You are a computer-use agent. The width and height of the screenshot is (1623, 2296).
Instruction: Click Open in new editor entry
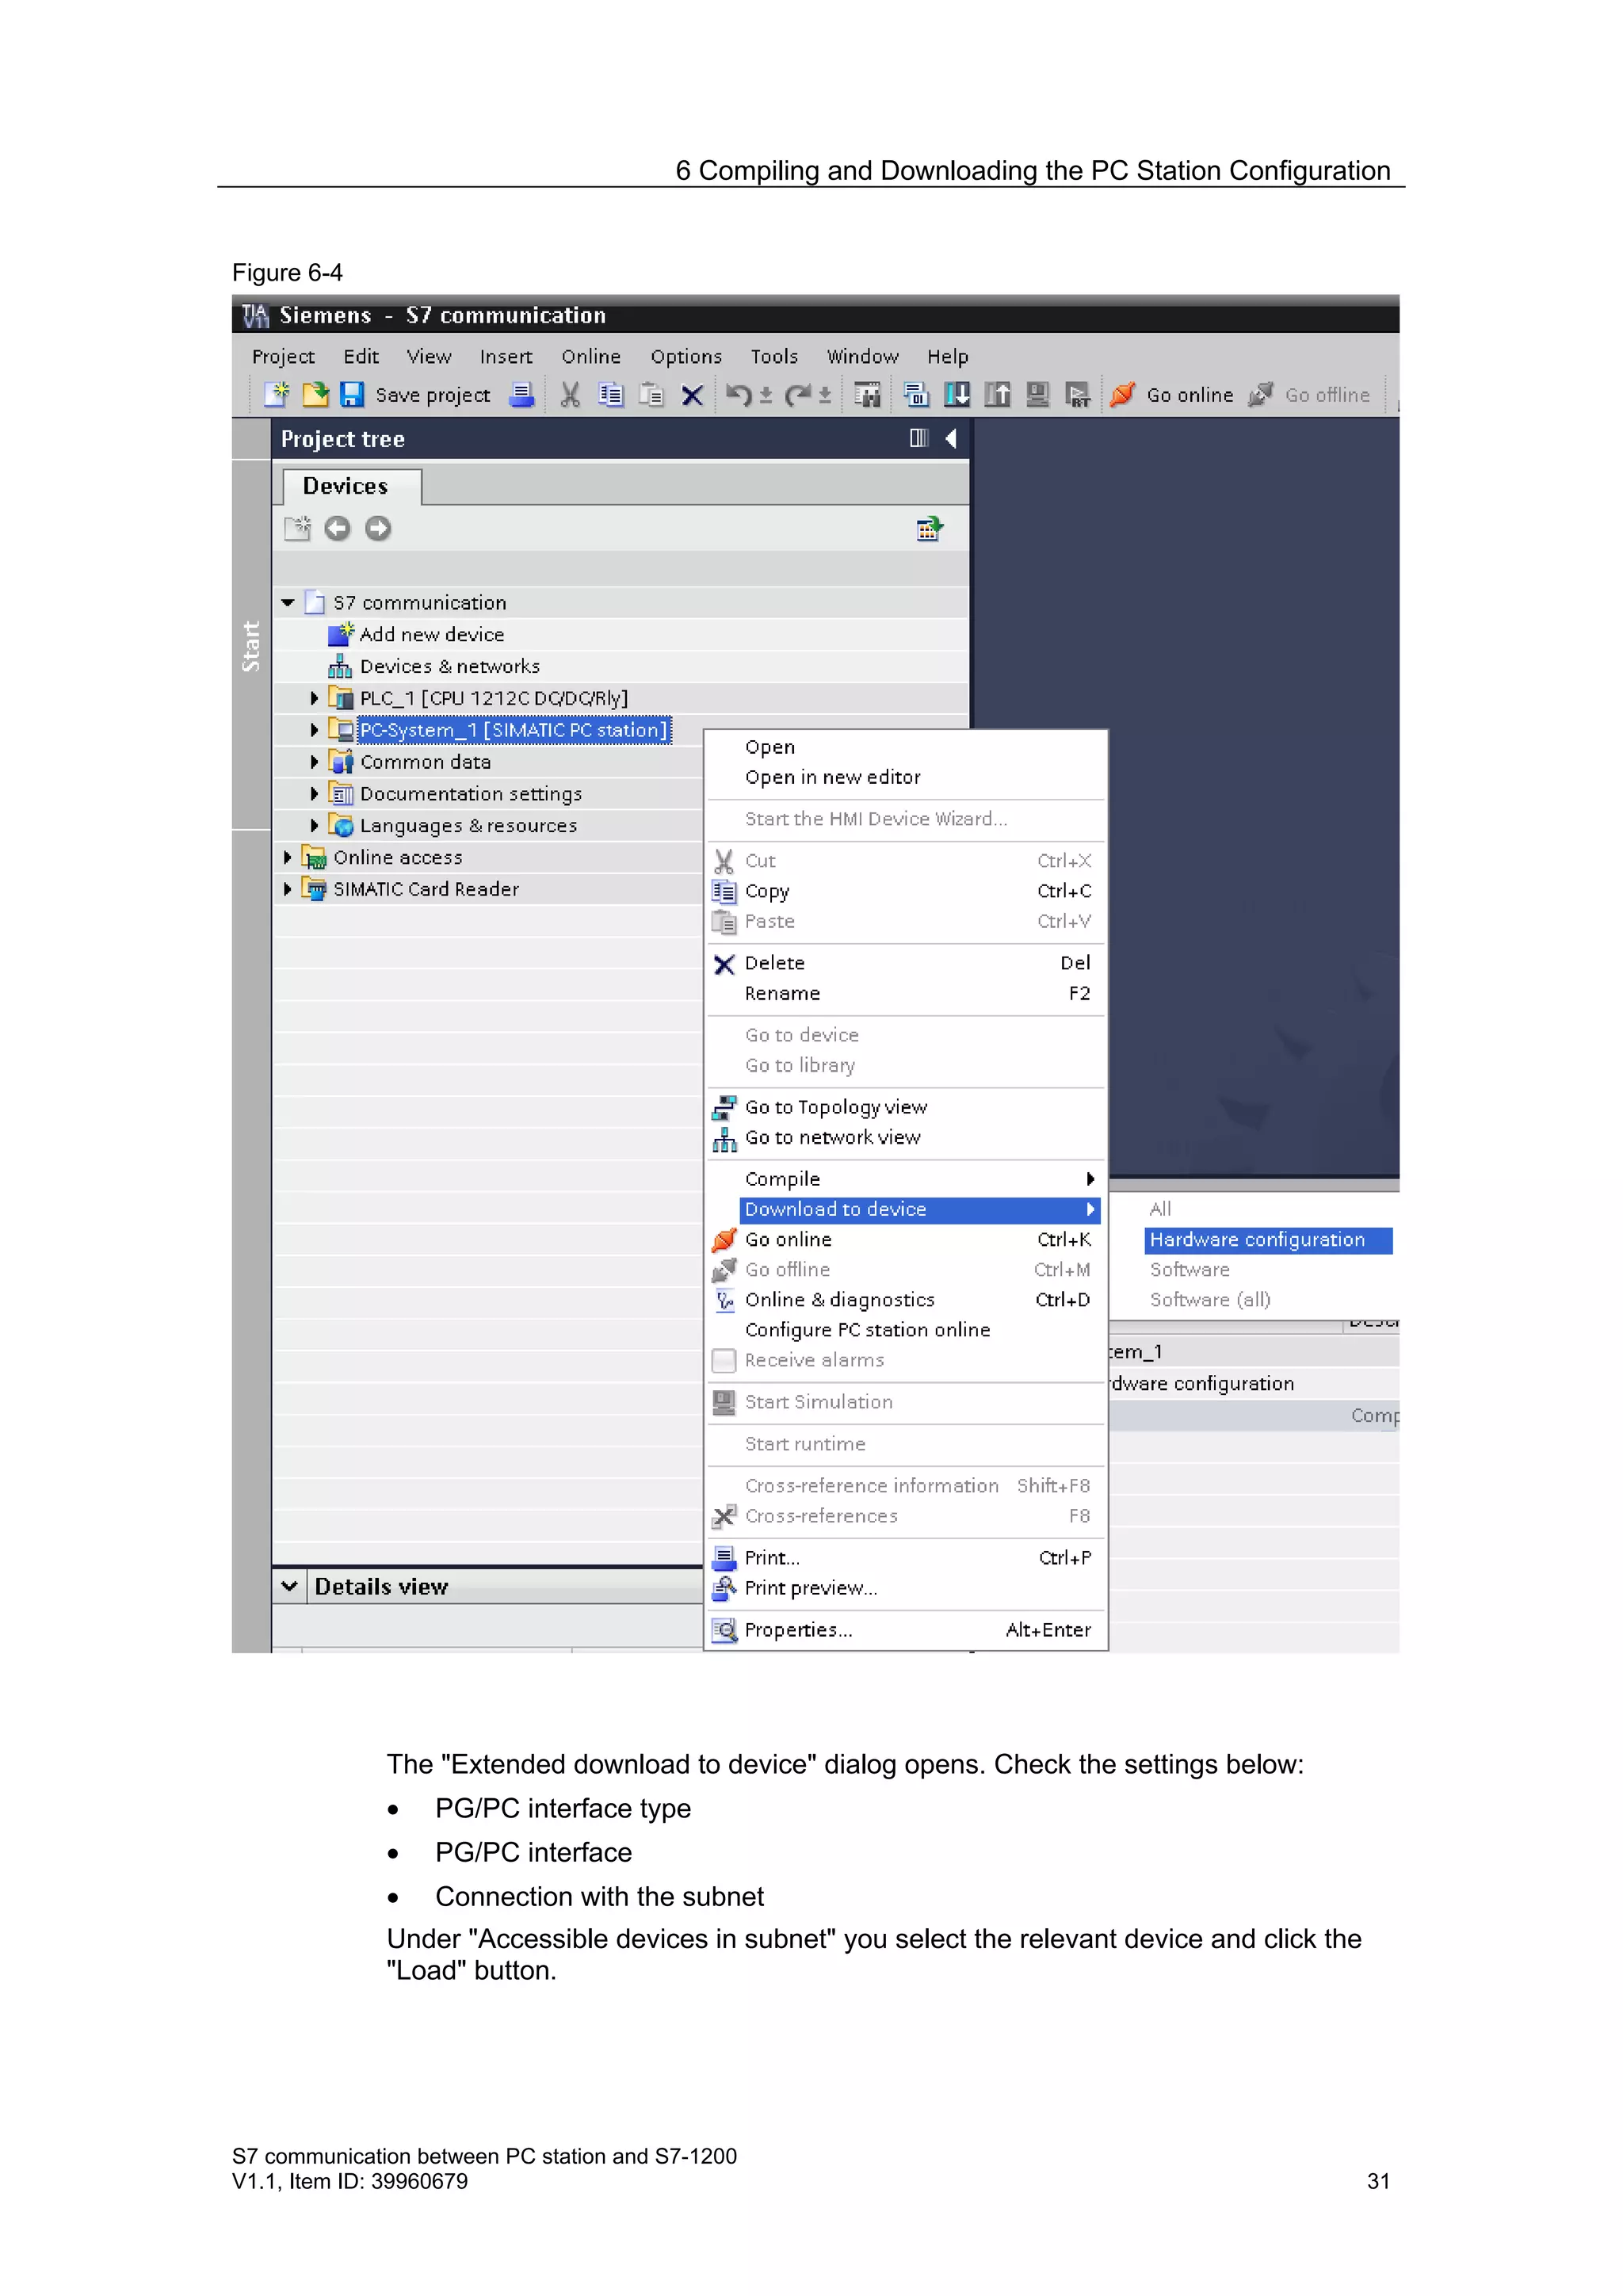(832, 778)
